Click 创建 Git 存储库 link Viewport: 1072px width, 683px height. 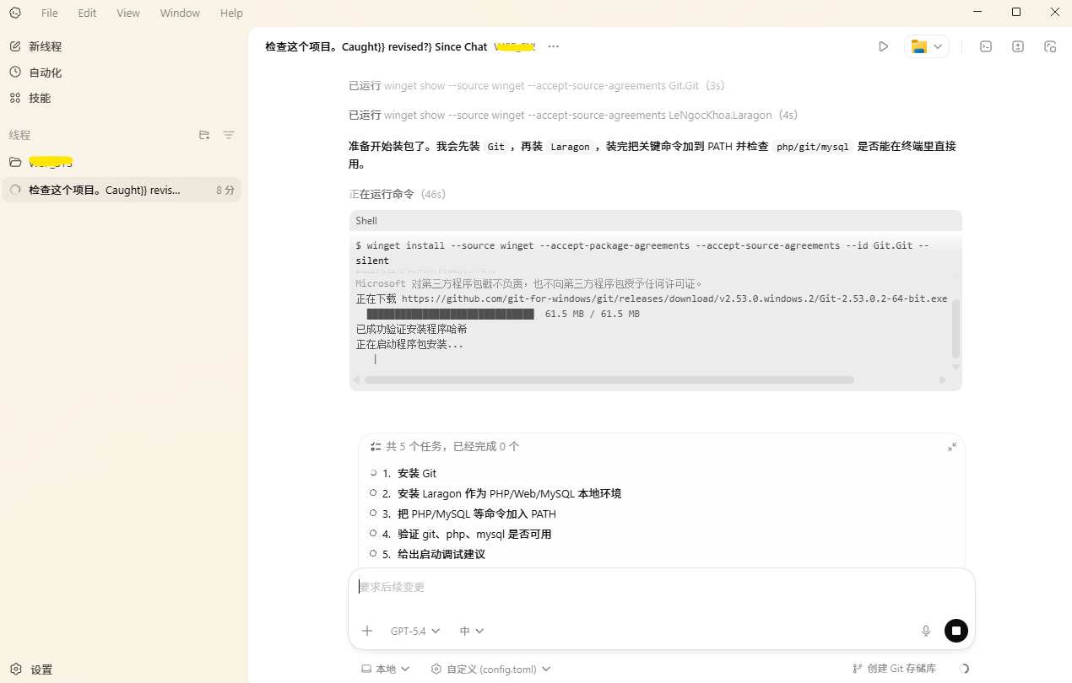click(894, 669)
